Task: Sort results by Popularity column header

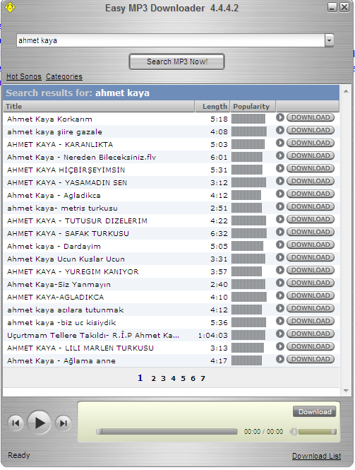Action: (253, 107)
